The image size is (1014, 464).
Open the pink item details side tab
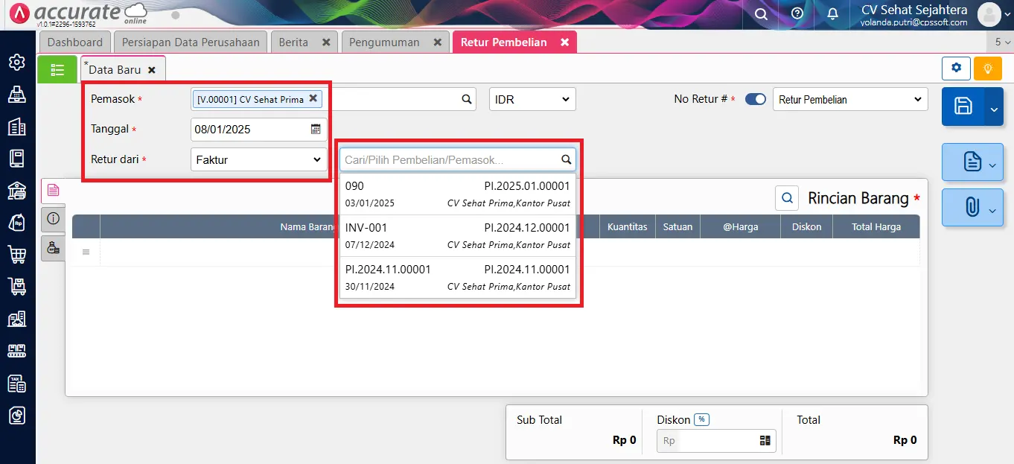(53, 190)
